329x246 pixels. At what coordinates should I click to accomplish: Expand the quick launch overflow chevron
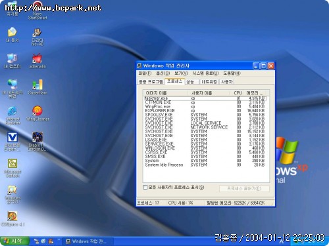click(x=59, y=239)
